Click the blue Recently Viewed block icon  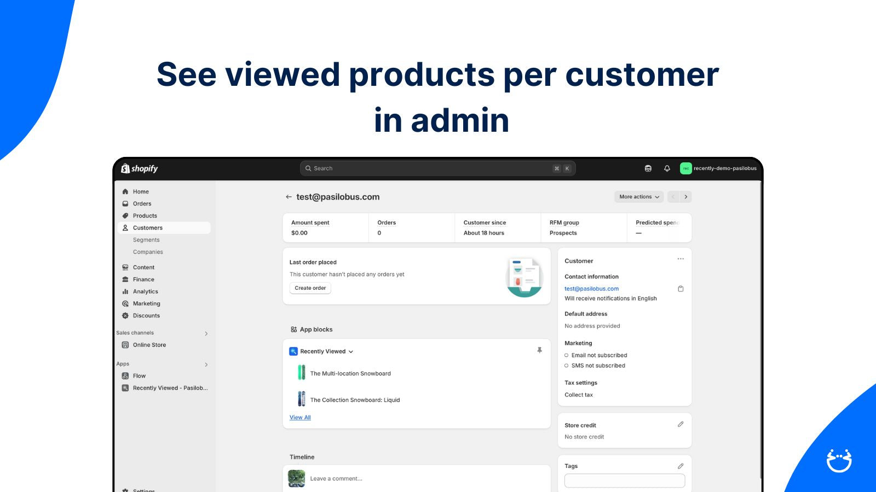(293, 352)
